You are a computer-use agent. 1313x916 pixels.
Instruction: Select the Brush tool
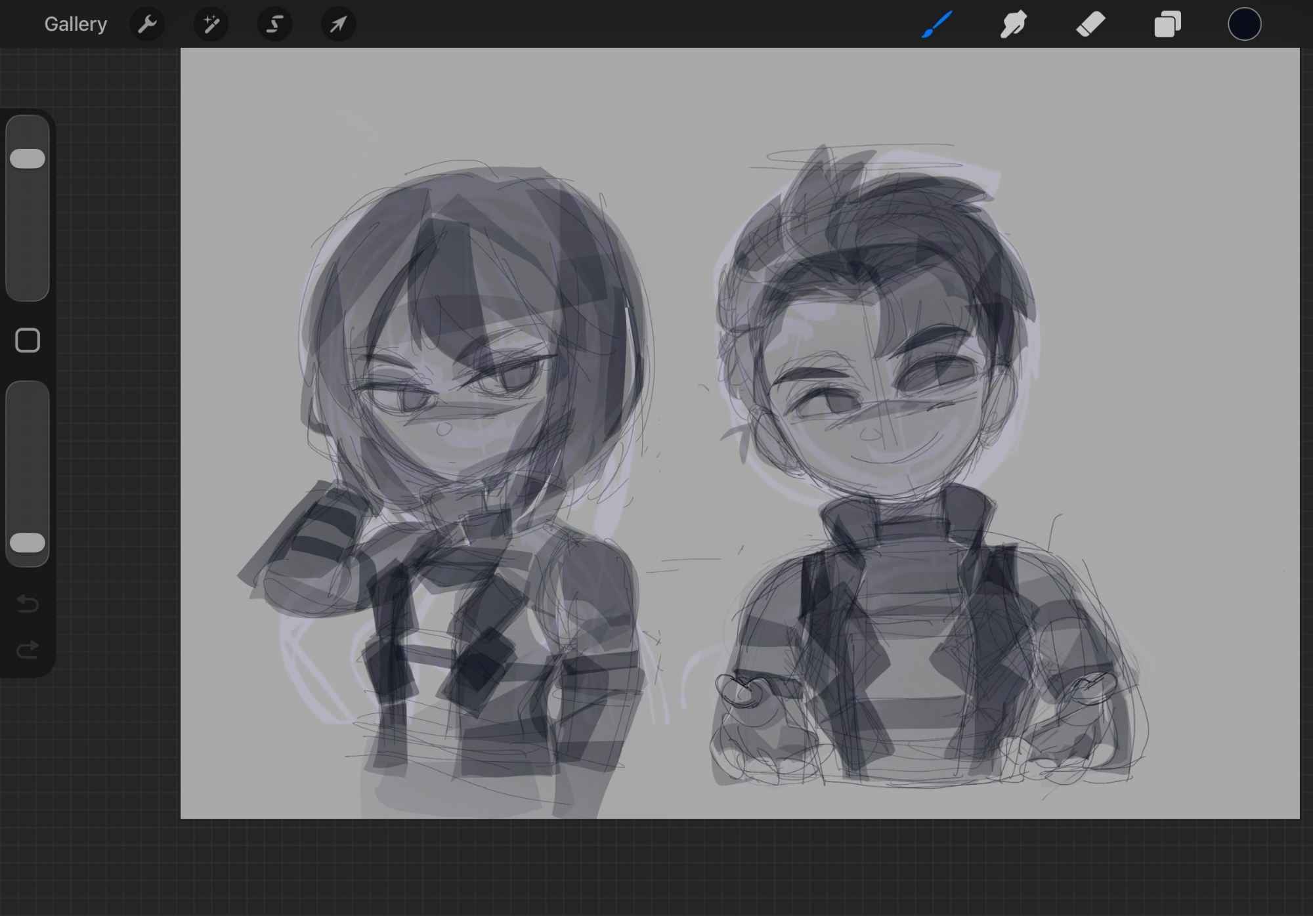[937, 24]
